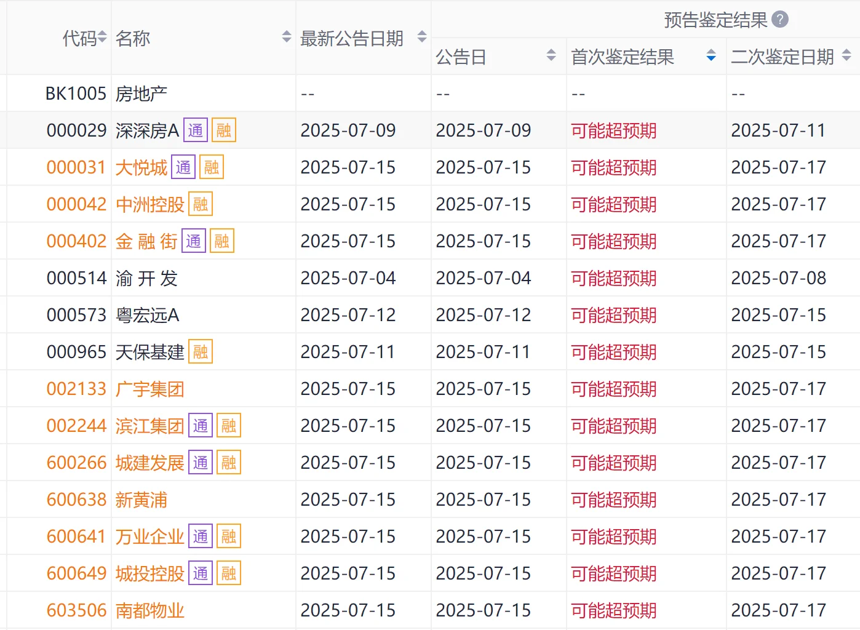Open stock 深深房A
The image size is (860, 630).
(147, 130)
